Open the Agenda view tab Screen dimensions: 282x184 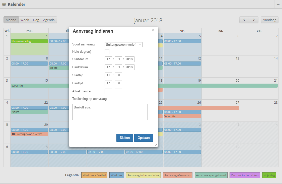point(49,20)
